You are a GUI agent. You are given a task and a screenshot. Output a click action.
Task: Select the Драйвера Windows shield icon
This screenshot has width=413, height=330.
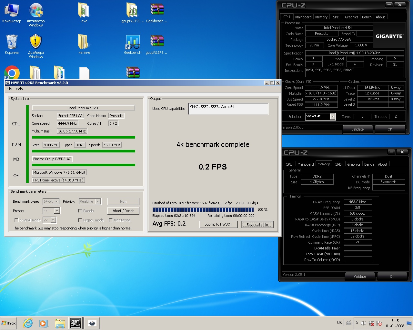click(36, 46)
